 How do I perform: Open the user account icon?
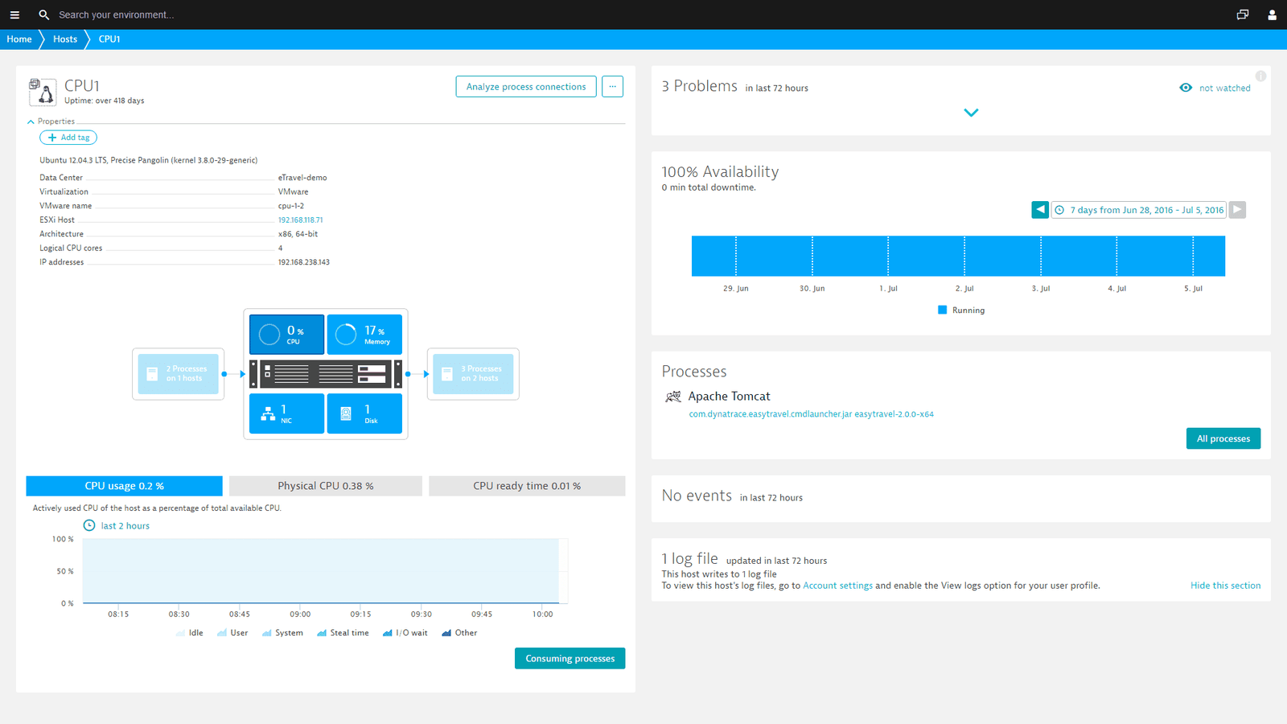tap(1272, 14)
